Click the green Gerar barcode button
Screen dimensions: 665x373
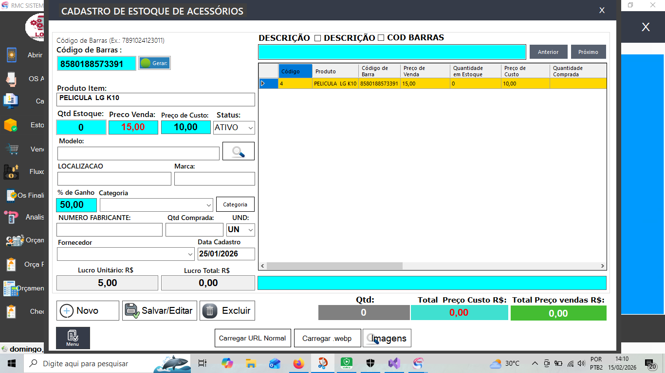coord(154,63)
